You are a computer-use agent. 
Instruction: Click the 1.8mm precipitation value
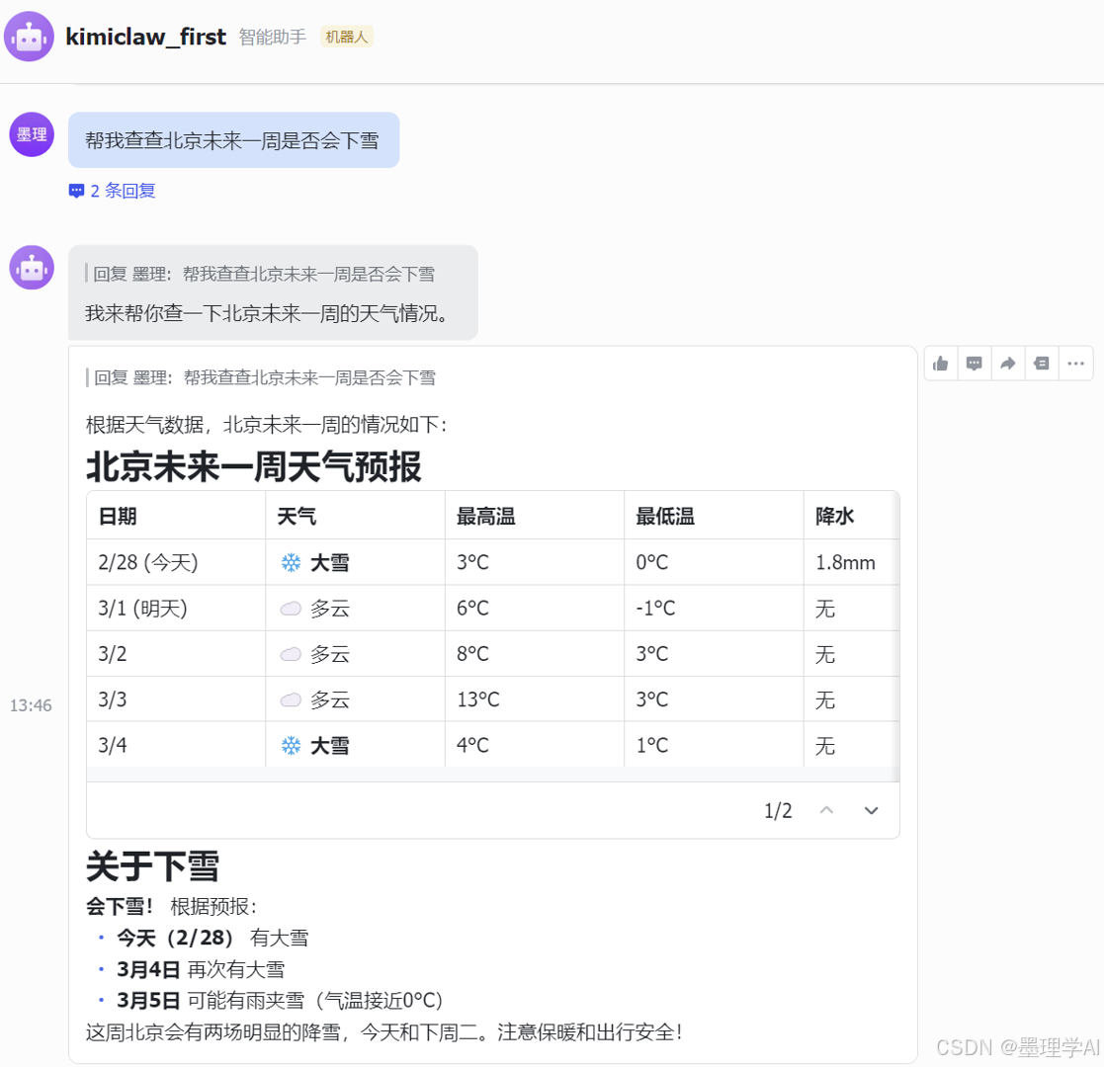tap(845, 562)
